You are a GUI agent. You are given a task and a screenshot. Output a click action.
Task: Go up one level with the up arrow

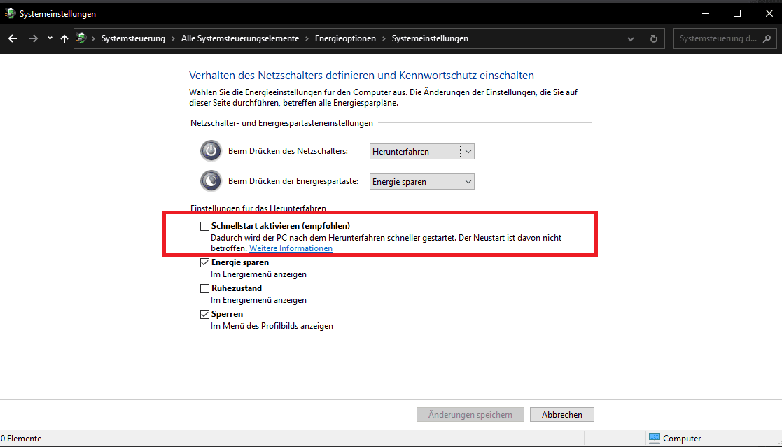[x=64, y=38]
